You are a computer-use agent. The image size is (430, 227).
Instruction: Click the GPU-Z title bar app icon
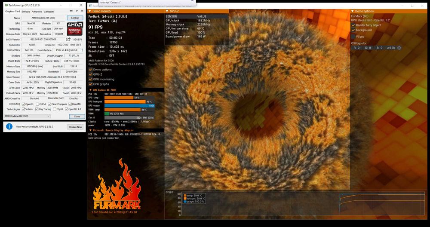click(6, 5)
